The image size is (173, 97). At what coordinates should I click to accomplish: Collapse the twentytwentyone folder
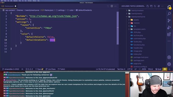click(138, 17)
